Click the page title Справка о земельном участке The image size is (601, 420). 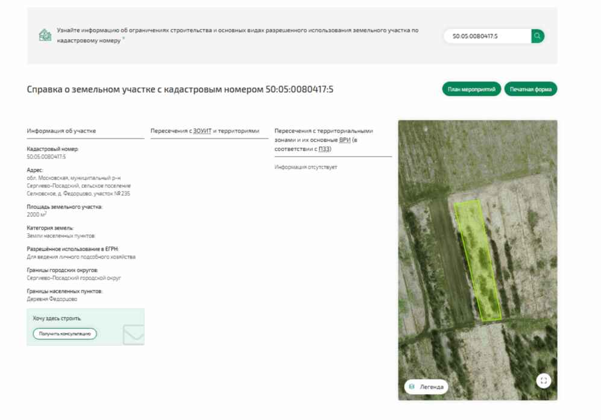pos(180,89)
